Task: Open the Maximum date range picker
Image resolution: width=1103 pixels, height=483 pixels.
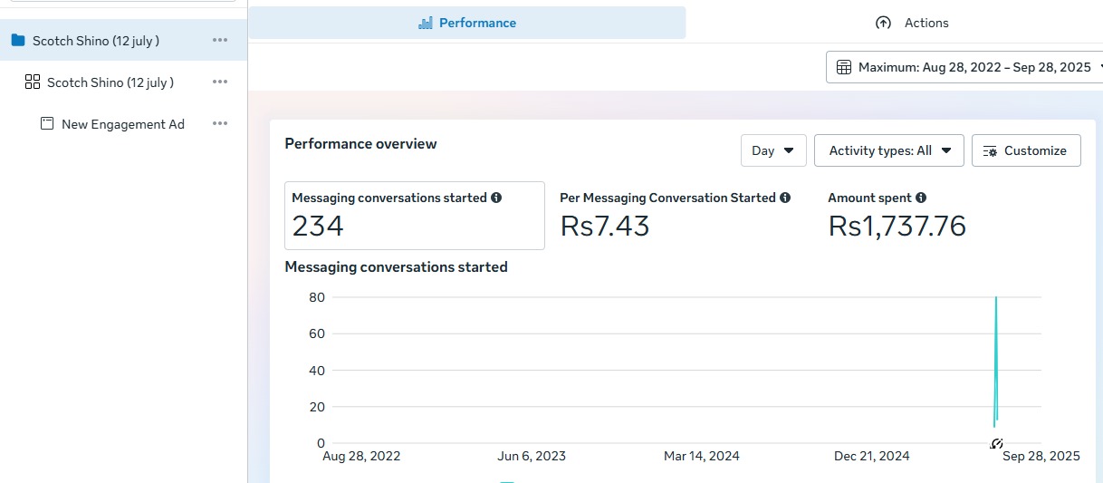Action: click(x=964, y=67)
